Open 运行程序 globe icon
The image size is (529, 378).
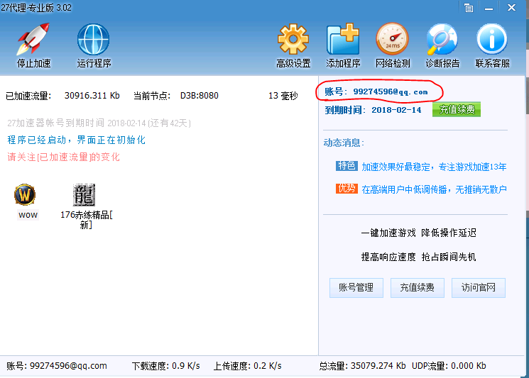[94, 40]
